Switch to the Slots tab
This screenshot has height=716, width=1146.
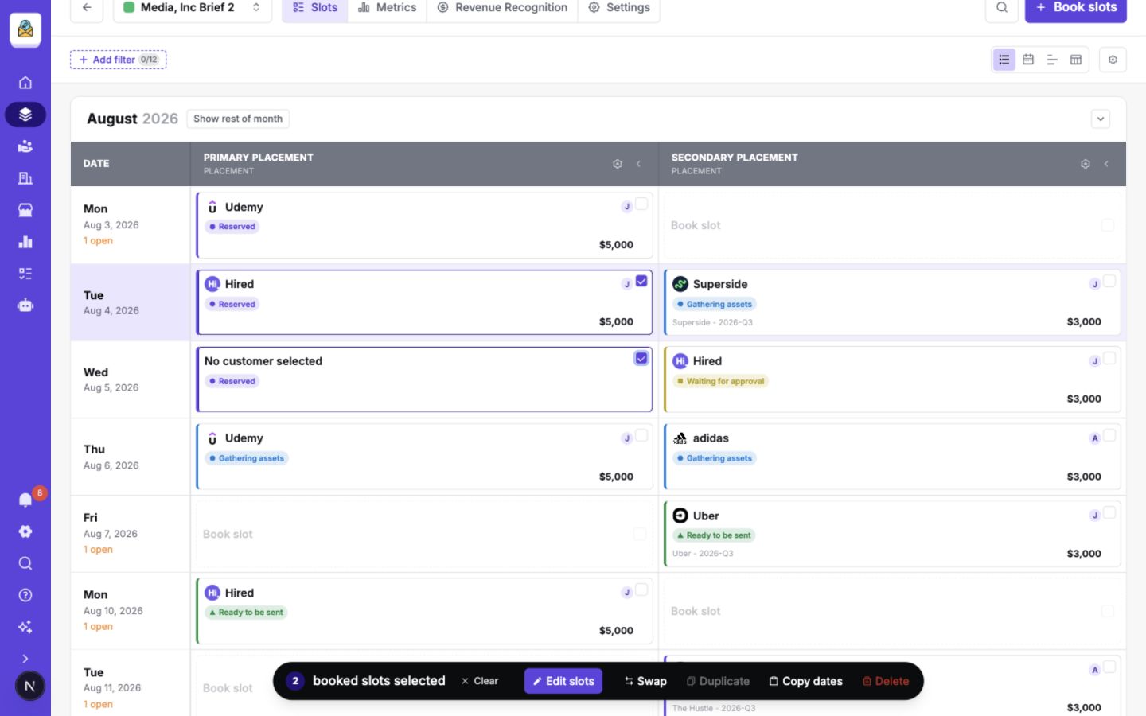(x=315, y=8)
